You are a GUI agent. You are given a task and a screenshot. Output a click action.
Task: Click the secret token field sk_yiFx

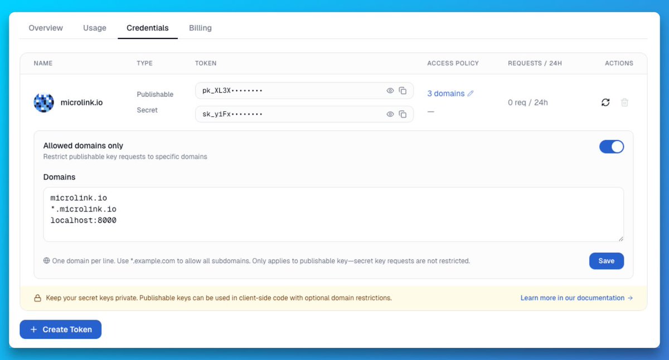[x=304, y=114]
